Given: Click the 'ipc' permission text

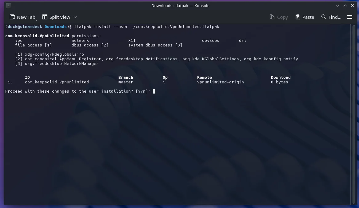Looking at the screenshot, I should click(x=19, y=41).
